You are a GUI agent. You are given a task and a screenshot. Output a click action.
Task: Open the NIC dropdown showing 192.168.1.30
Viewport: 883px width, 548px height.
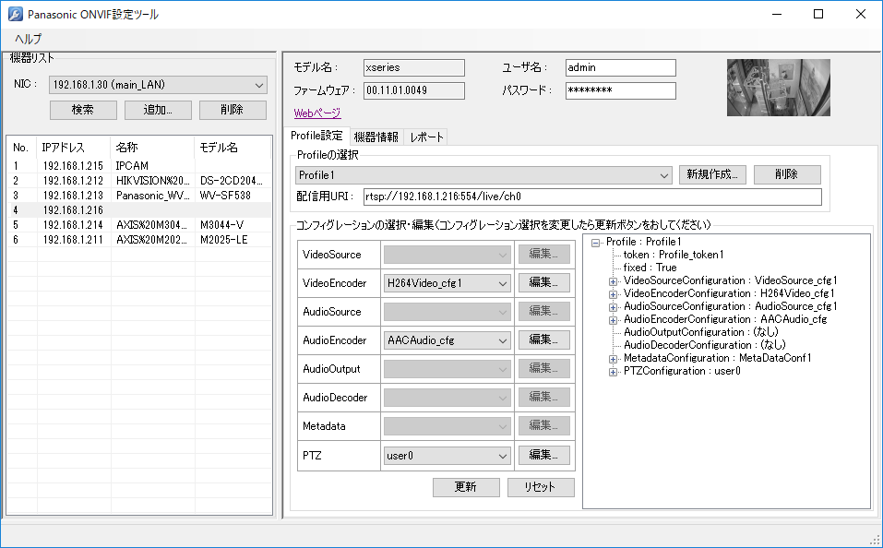[x=158, y=85]
